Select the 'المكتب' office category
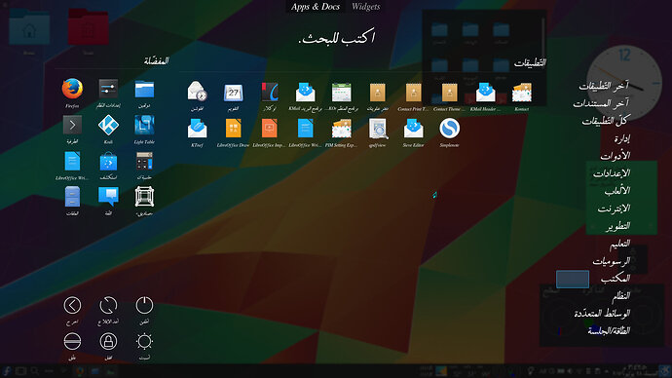Screen dimensions: 672x378 (616, 279)
